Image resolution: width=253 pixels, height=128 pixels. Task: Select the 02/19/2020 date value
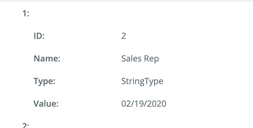(x=143, y=104)
